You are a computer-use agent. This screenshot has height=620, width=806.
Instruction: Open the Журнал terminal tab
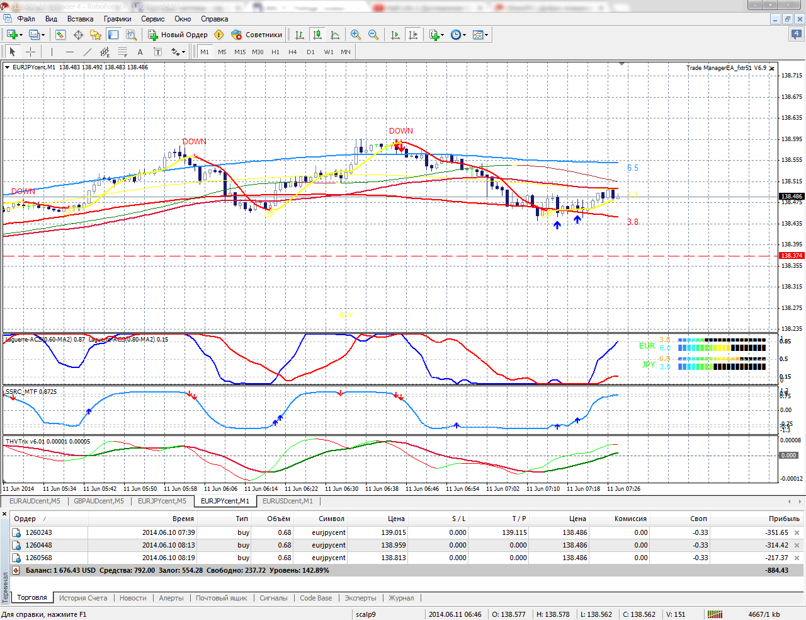coord(401,598)
